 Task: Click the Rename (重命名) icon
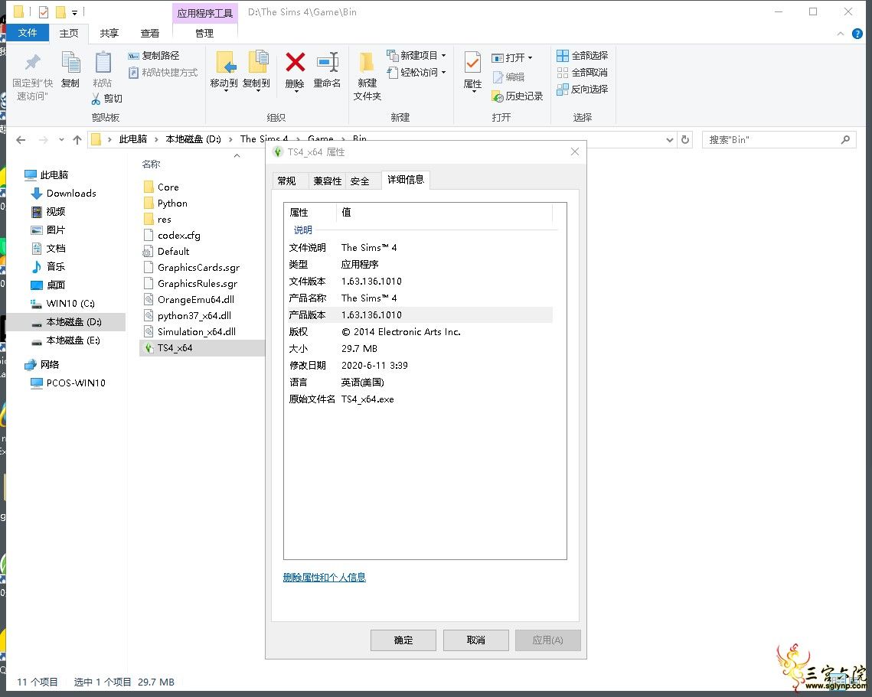coord(327,62)
